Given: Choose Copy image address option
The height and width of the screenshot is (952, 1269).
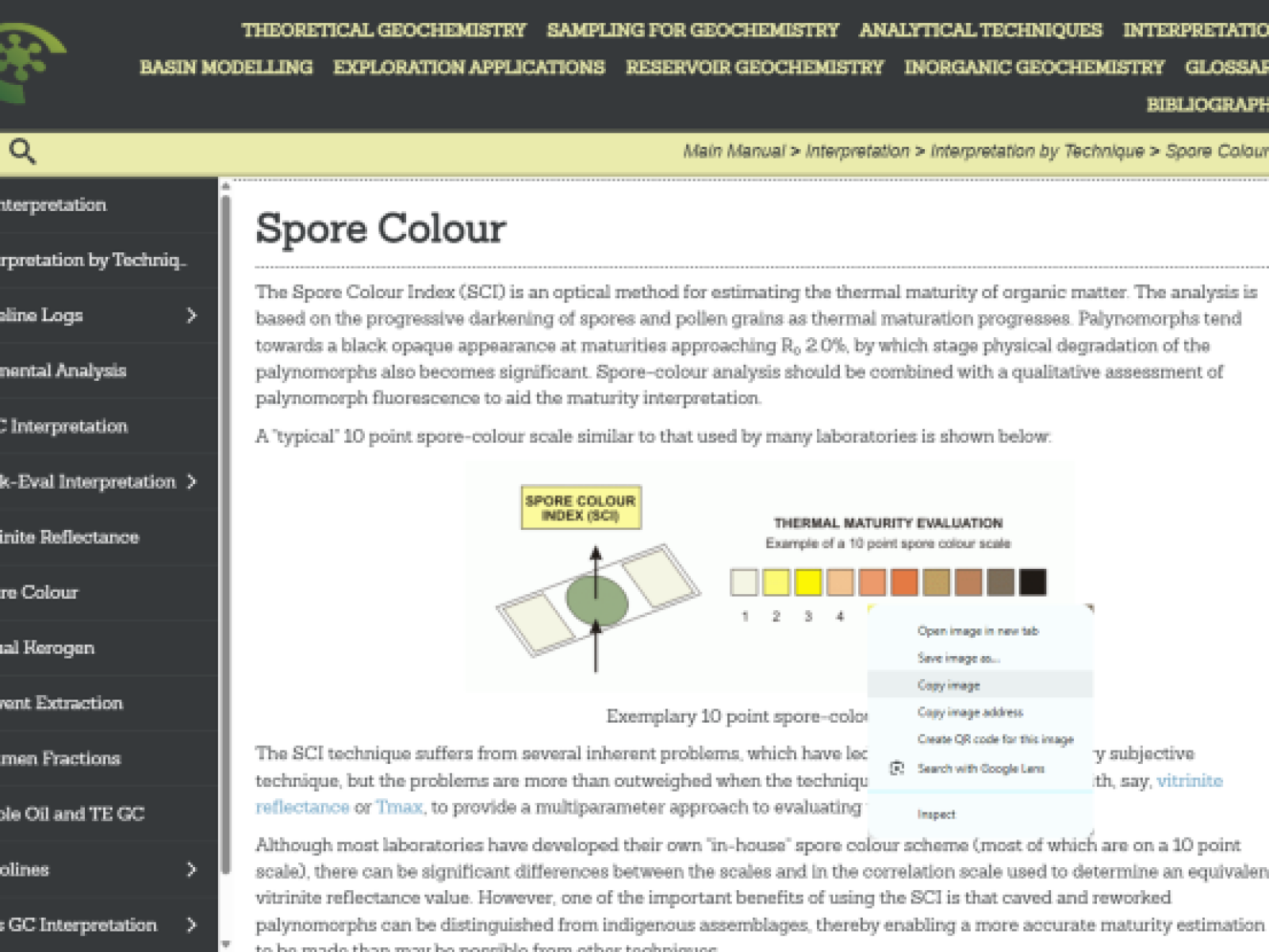Looking at the screenshot, I should coord(970,712).
